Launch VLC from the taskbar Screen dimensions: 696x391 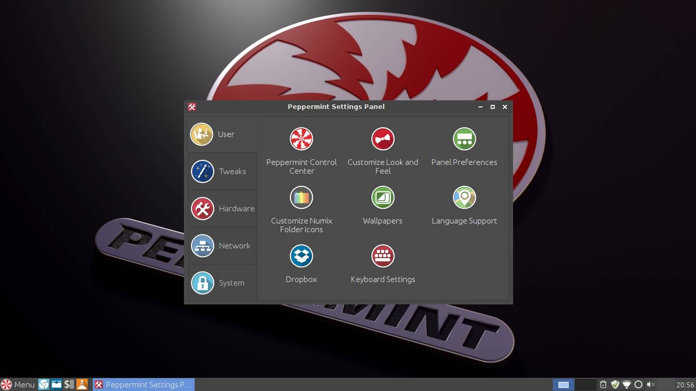coord(82,384)
